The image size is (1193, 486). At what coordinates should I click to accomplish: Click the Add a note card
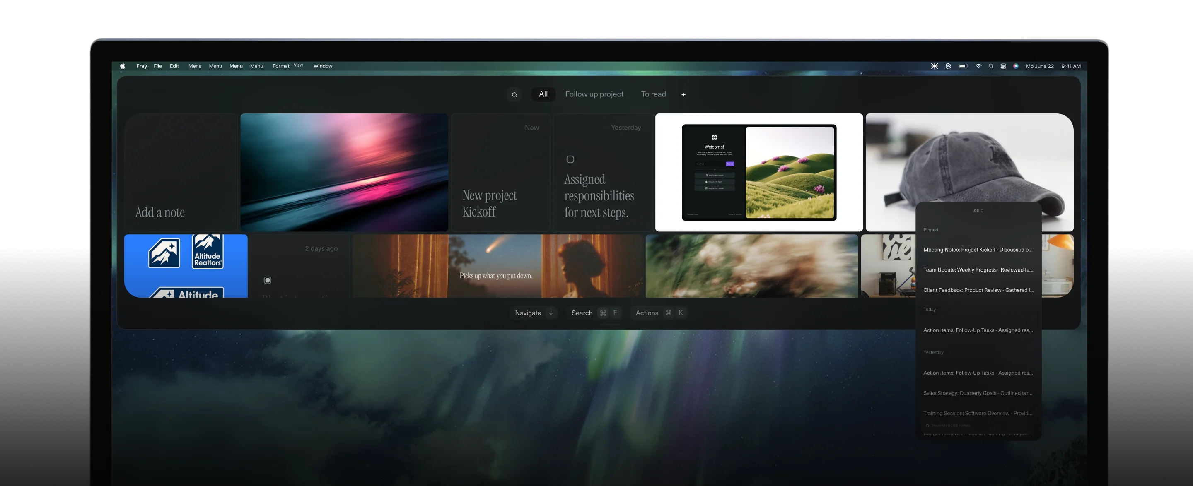(181, 172)
